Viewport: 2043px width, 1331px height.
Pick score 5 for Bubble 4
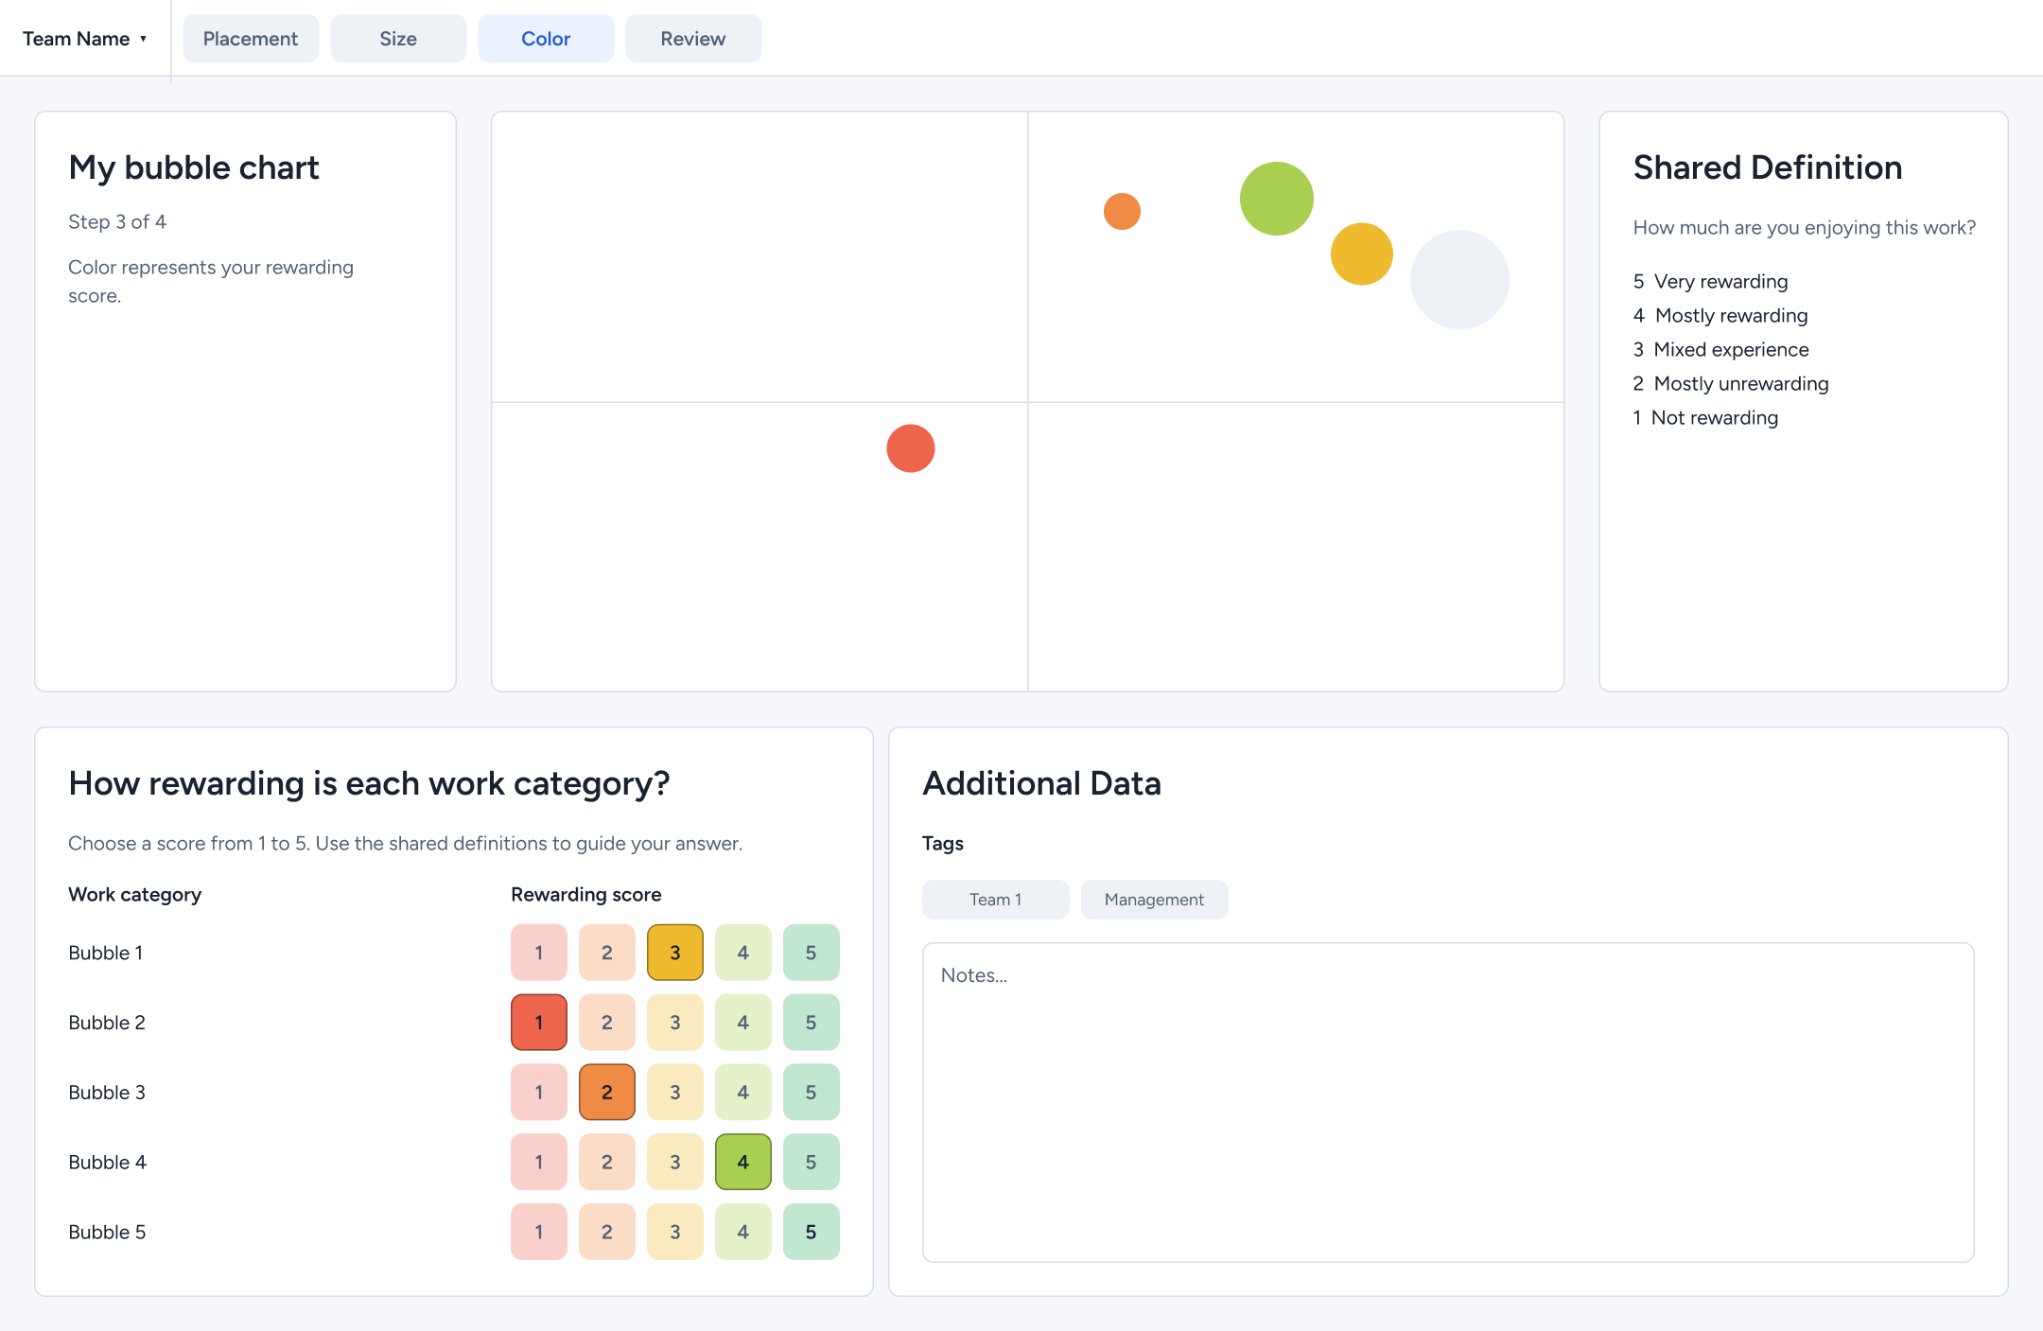coord(812,1163)
